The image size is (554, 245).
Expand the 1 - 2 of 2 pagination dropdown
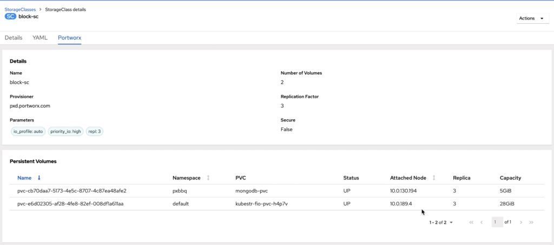click(441, 222)
